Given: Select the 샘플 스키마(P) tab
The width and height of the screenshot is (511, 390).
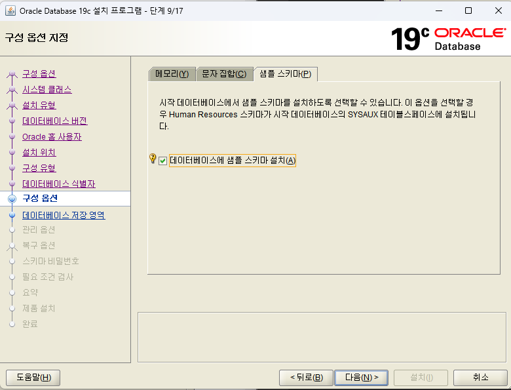Looking at the screenshot, I should [x=286, y=74].
